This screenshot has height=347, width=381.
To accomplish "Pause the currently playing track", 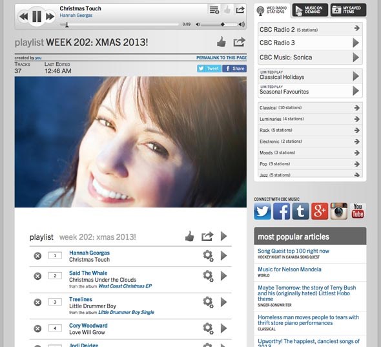I will (x=37, y=16).
